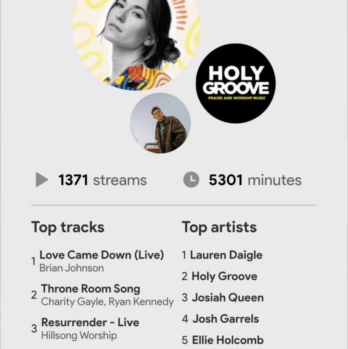Click the clock icon beside the minutes count
348x349 pixels.
[191, 180]
